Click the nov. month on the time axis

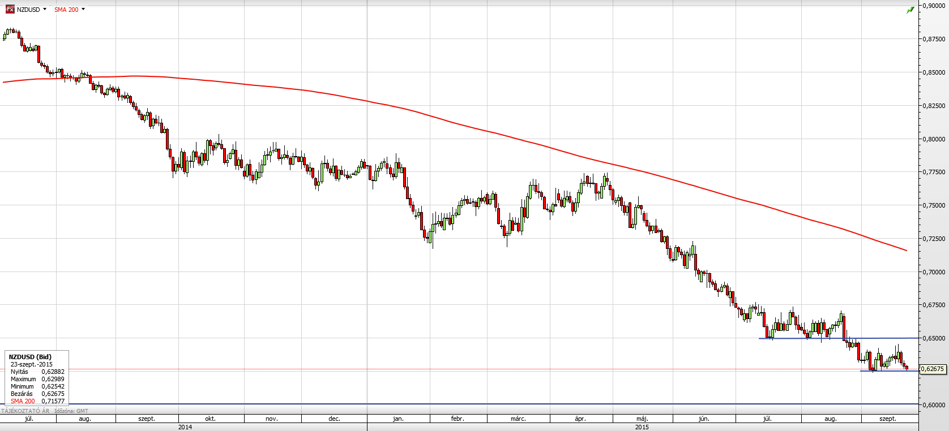[272, 419]
